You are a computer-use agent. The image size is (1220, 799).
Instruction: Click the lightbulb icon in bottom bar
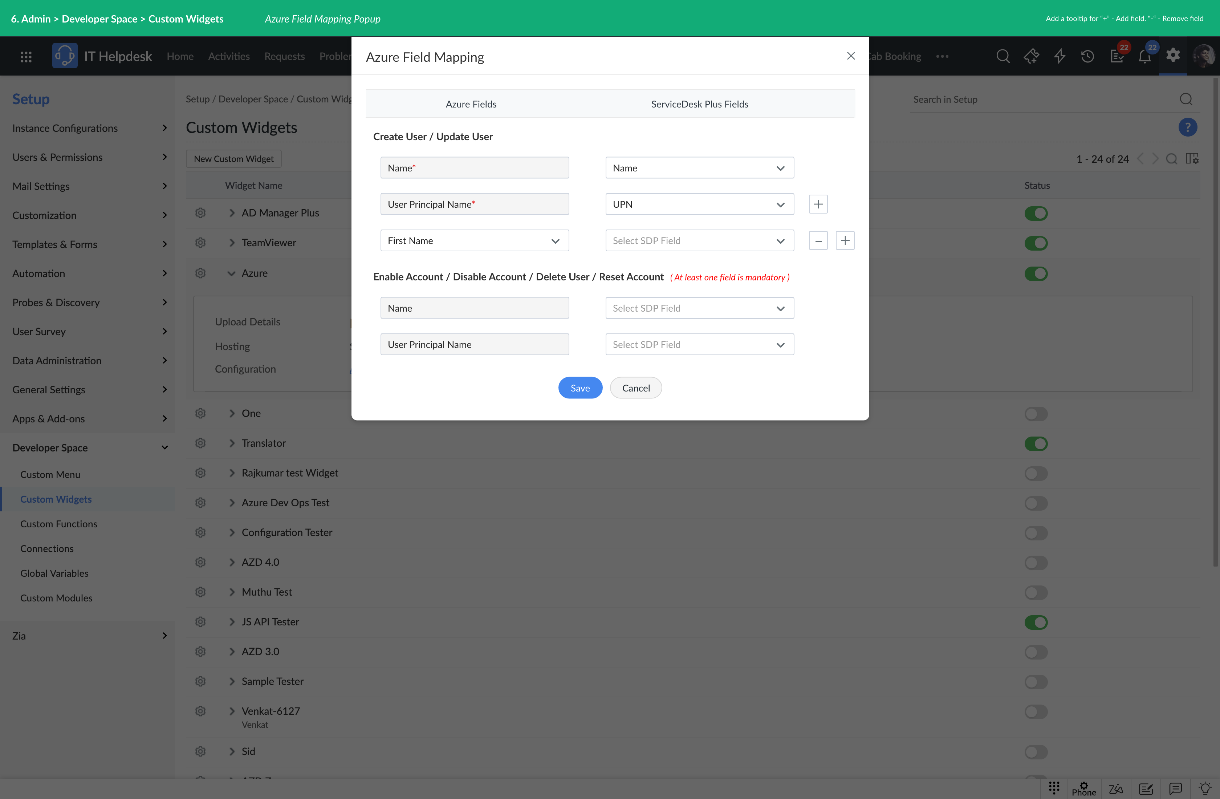[1205, 789]
